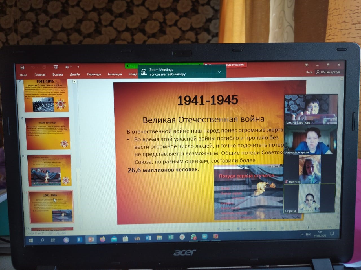361x270 pixels.
Task: Click the Save icon in quick access toolbar
Action: point(22,67)
